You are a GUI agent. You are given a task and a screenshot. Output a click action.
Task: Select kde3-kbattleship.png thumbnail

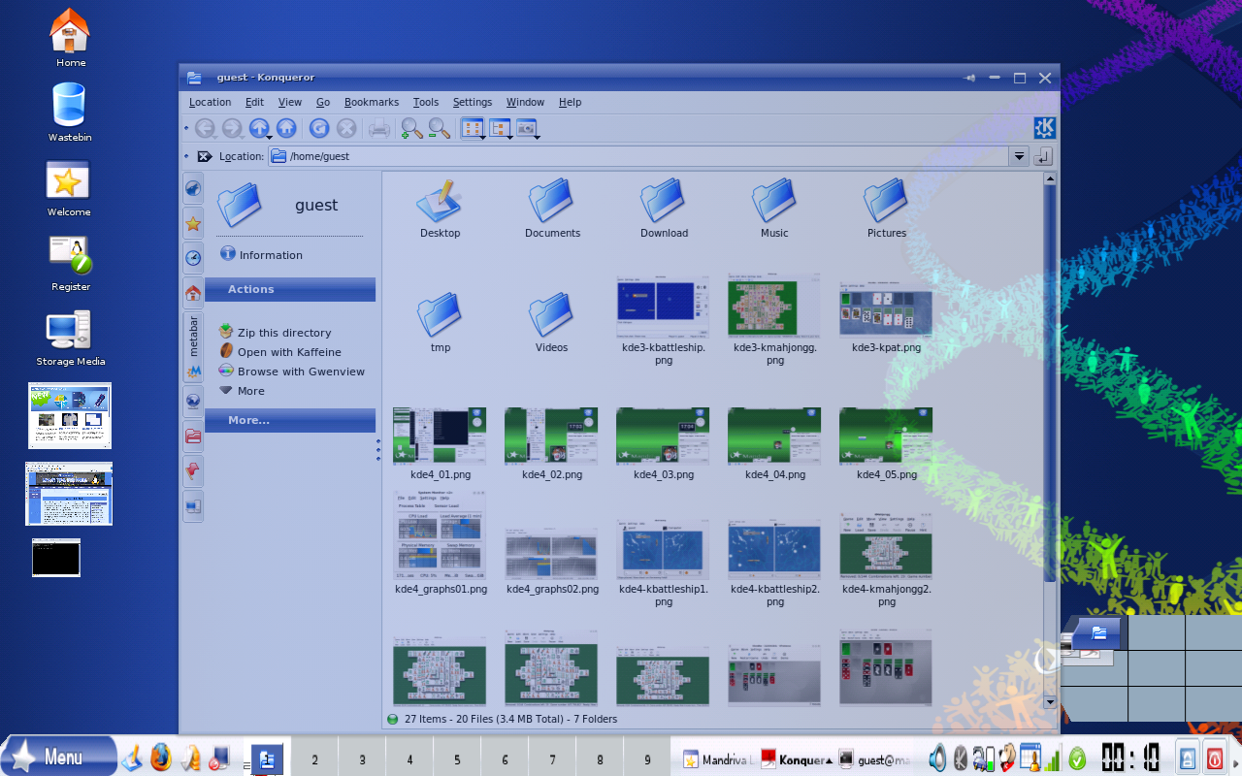point(664,307)
